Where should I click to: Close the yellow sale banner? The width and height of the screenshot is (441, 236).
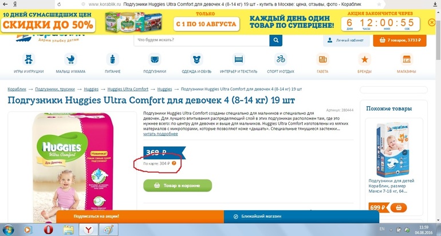coord(432,22)
